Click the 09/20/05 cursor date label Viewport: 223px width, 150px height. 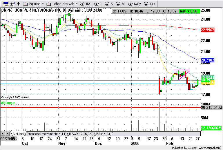[x=8, y=139]
